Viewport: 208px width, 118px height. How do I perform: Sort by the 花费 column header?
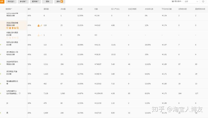click(x=96, y=9)
